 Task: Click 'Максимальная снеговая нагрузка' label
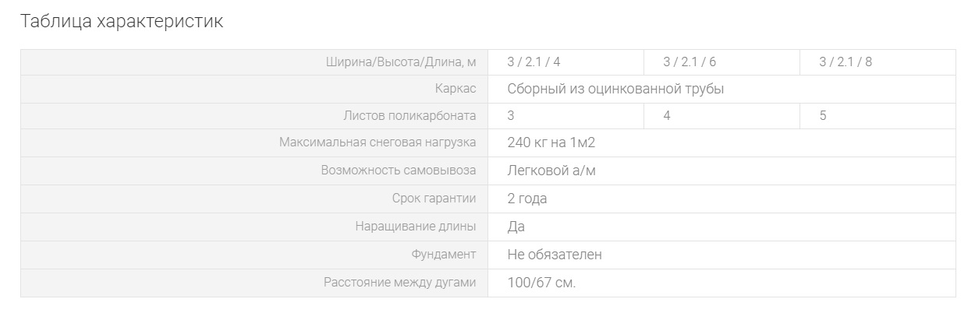(x=378, y=143)
